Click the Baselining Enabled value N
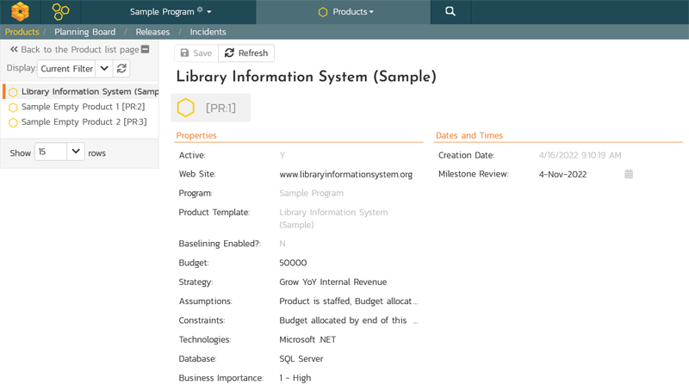 coord(282,244)
